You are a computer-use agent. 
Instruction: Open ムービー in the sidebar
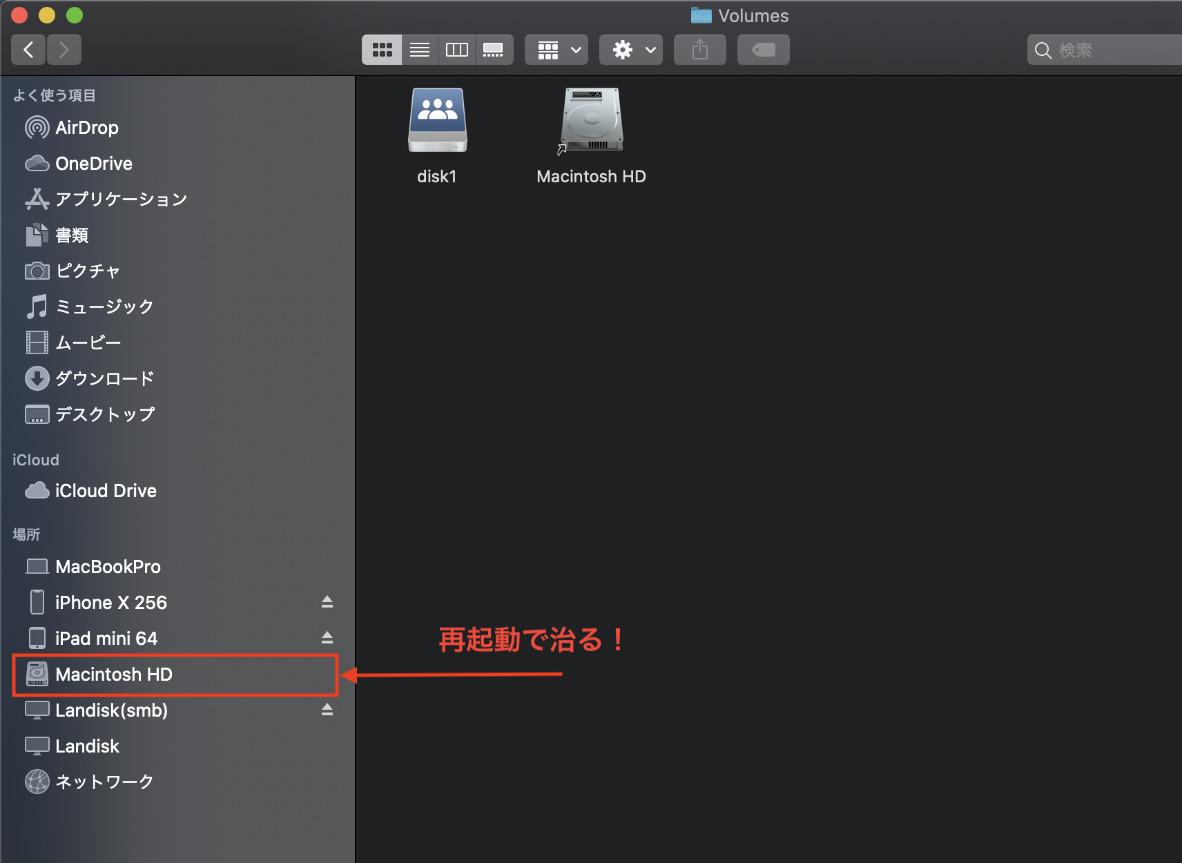pyautogui.click(x=178, y=342)
